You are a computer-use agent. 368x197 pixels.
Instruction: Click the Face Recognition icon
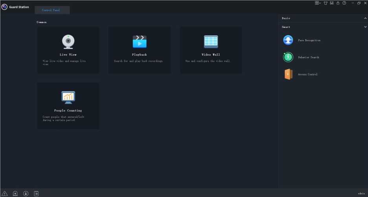click(288, 40)
